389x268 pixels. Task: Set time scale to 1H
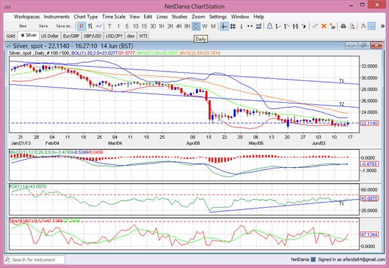click(x=161, y=26)
